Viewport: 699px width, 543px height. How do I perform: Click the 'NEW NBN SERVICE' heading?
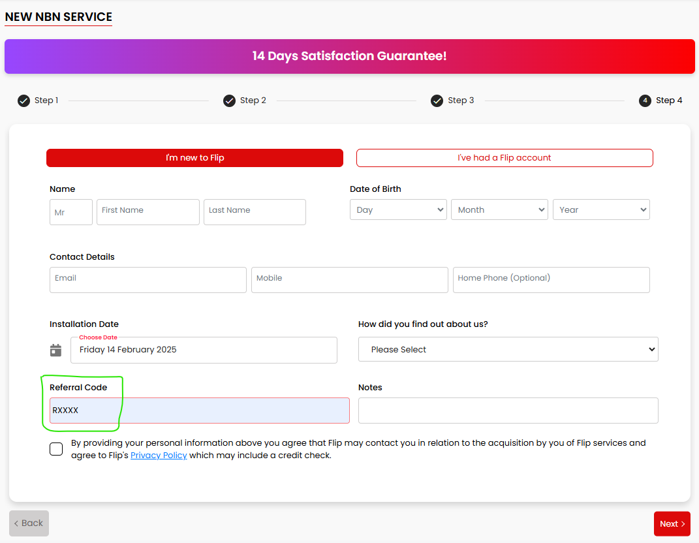coord(58,17)
